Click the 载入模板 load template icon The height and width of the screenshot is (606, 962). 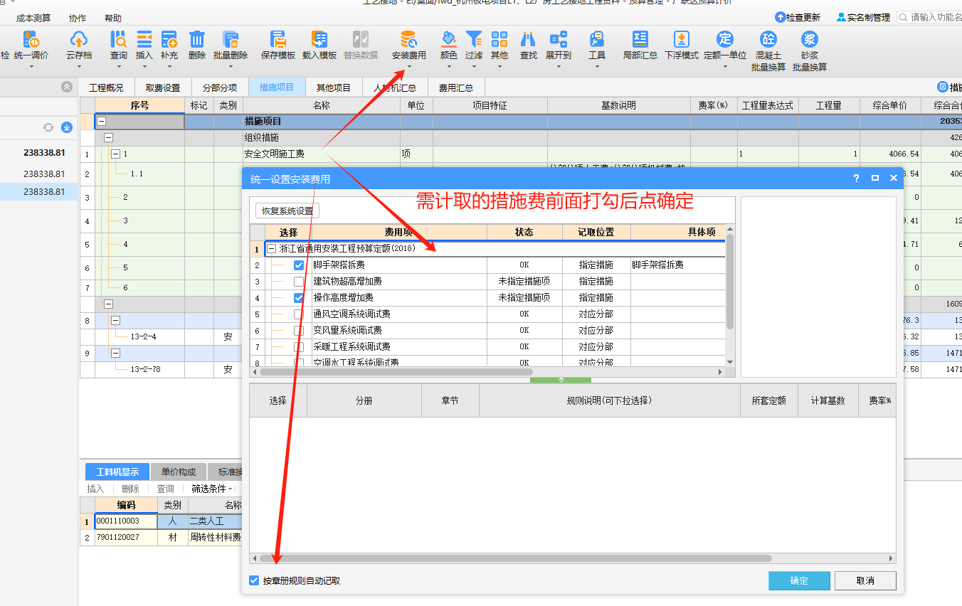pyautogui.click(x=319, y=40)
